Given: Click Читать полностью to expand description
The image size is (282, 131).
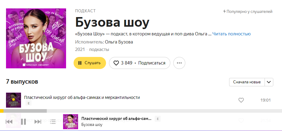Looking at the screenshot, I should [231, 34].
